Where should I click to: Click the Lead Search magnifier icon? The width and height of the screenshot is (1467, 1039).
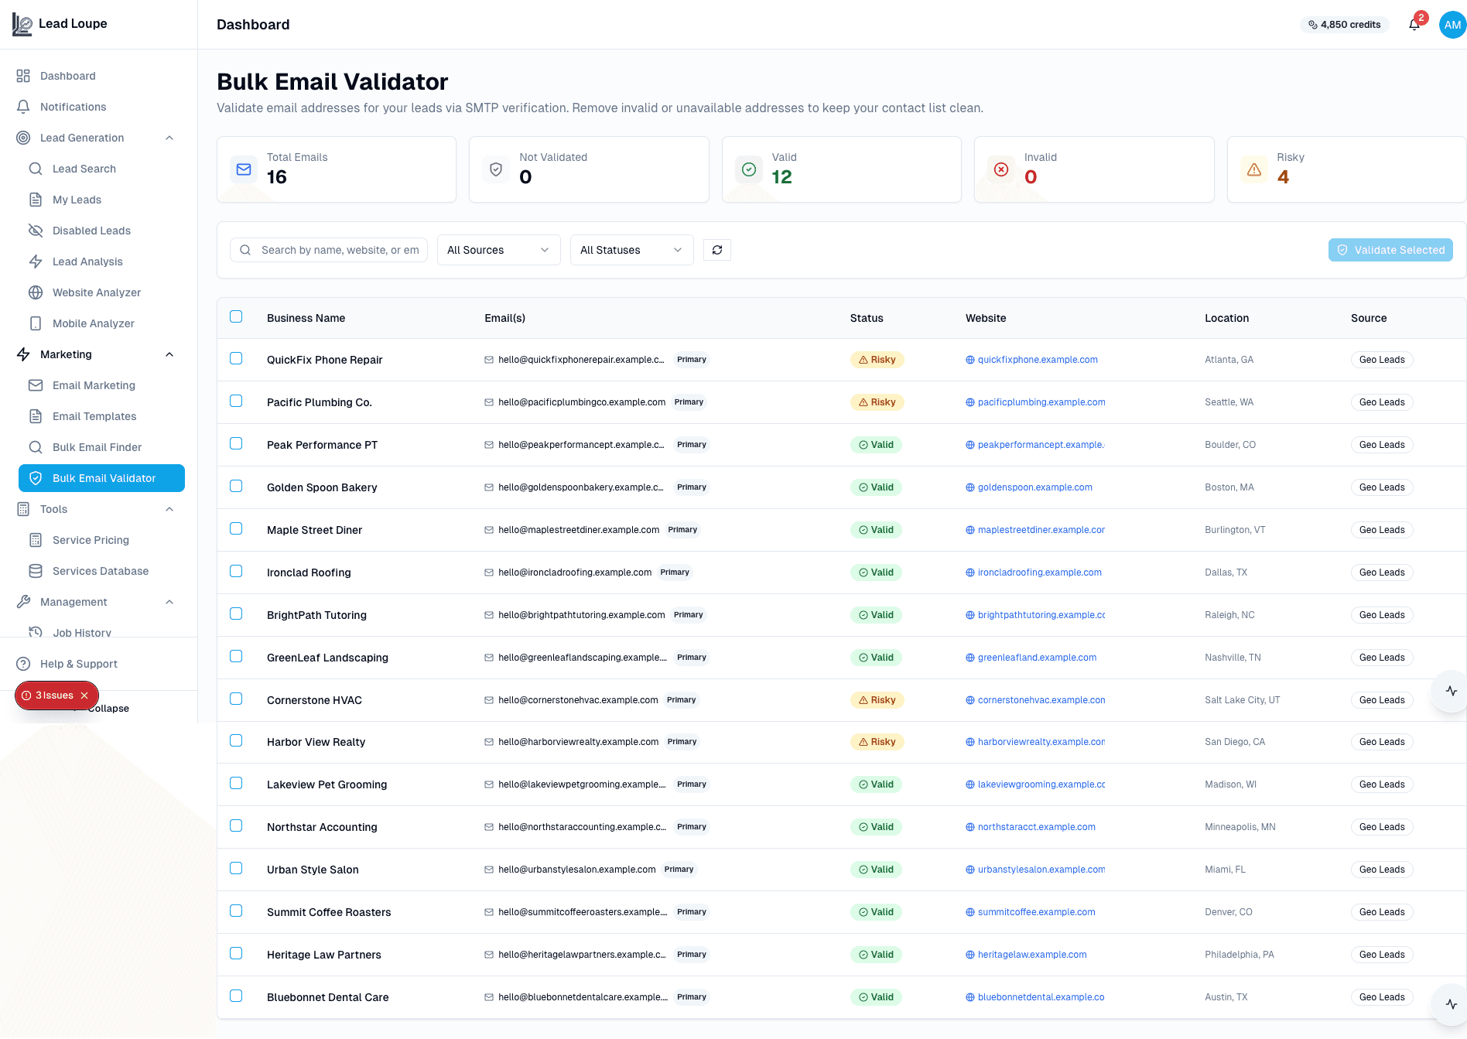click(36, 169)
